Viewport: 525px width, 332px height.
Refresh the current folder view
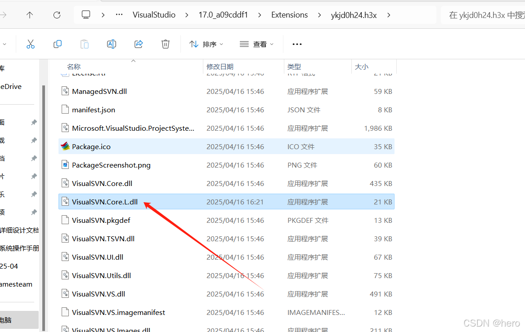[57, 15]
